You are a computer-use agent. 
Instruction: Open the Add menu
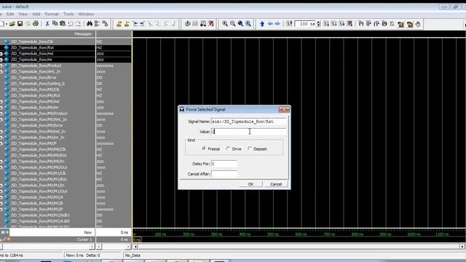36,14
